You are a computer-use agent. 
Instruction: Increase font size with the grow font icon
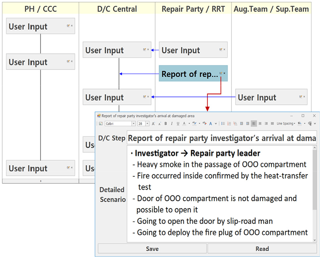coord(153,124)
